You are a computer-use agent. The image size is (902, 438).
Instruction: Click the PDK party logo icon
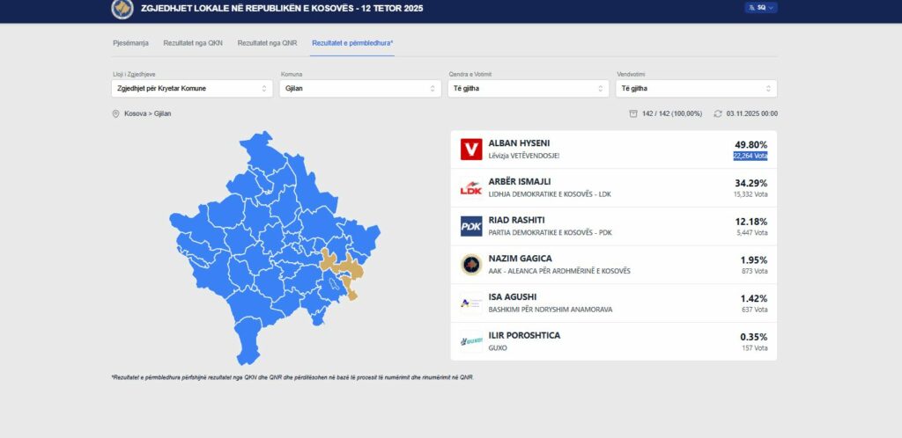point(471,226)
